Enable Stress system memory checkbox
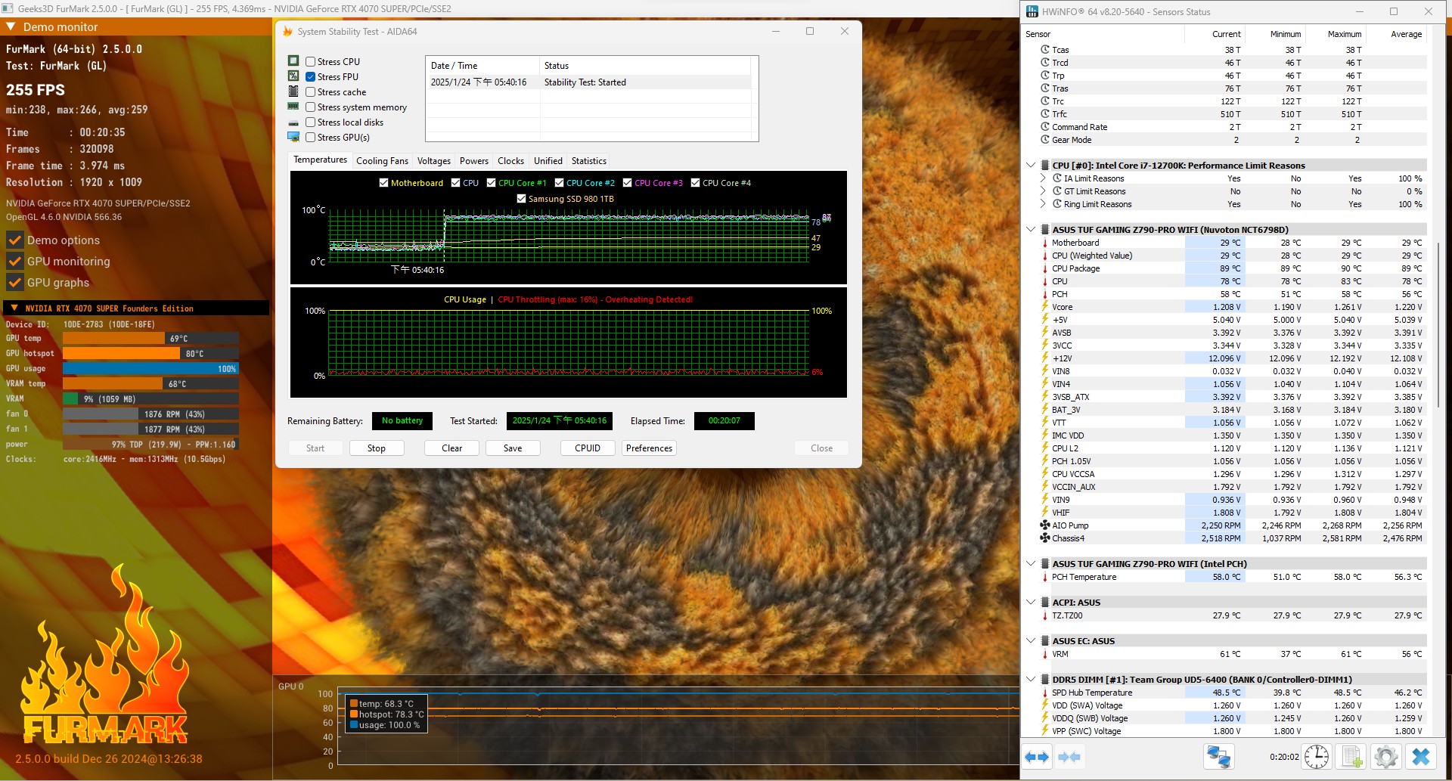Viewport: 1452px width, 781px height. [311, 107]
